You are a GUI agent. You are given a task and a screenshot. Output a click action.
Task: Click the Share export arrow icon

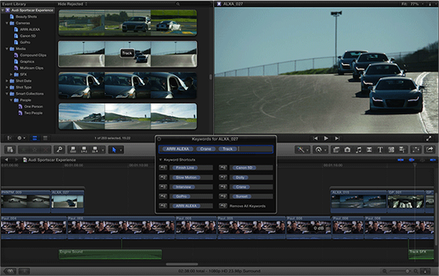(430, 149)
